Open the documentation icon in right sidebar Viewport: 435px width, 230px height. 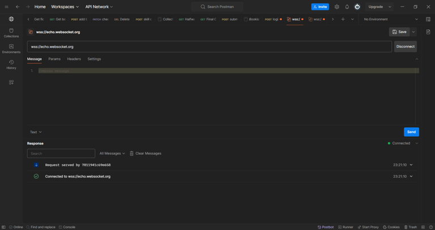(428, 32)
